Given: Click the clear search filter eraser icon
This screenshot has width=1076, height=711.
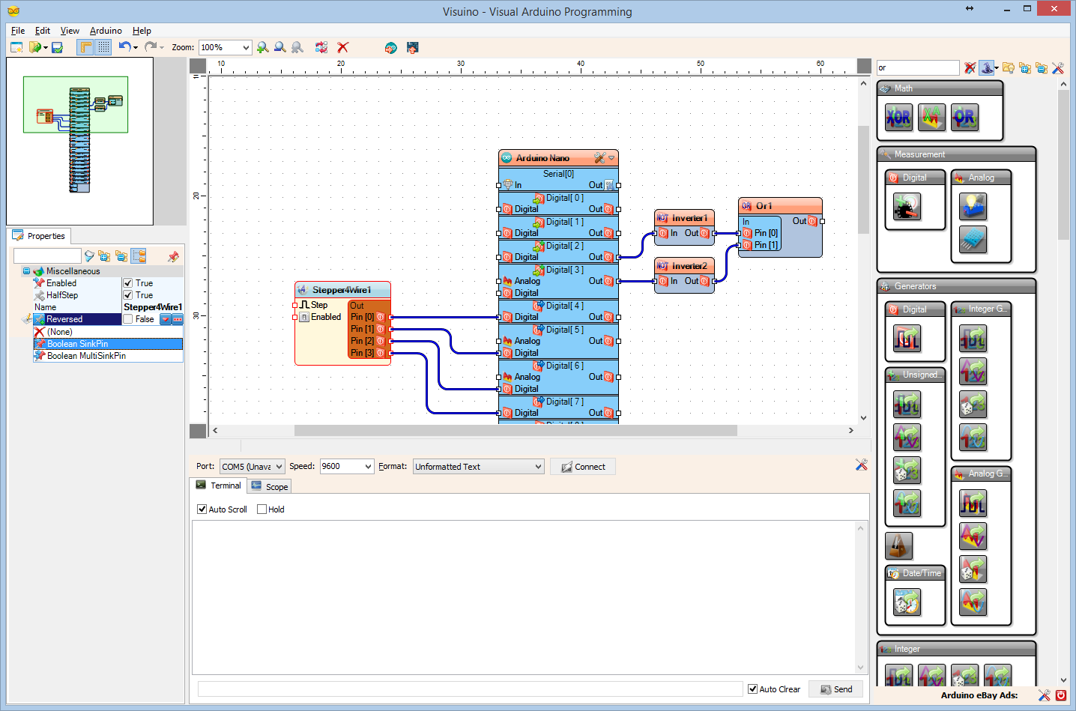Looking at the screenshot, I should click(x=970, y=67).
